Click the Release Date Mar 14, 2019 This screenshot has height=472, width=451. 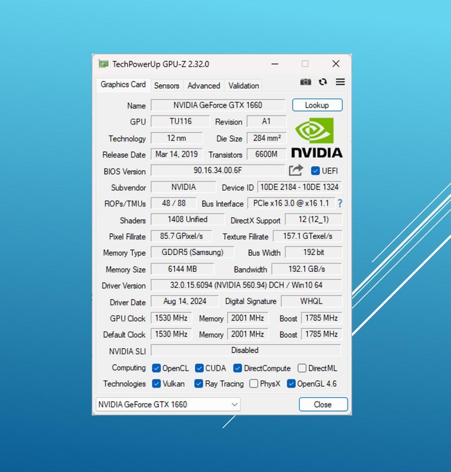tap(177, 154)
